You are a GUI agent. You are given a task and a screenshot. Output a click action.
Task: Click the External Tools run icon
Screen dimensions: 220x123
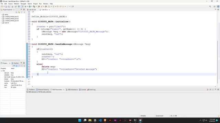pos(34,6)
